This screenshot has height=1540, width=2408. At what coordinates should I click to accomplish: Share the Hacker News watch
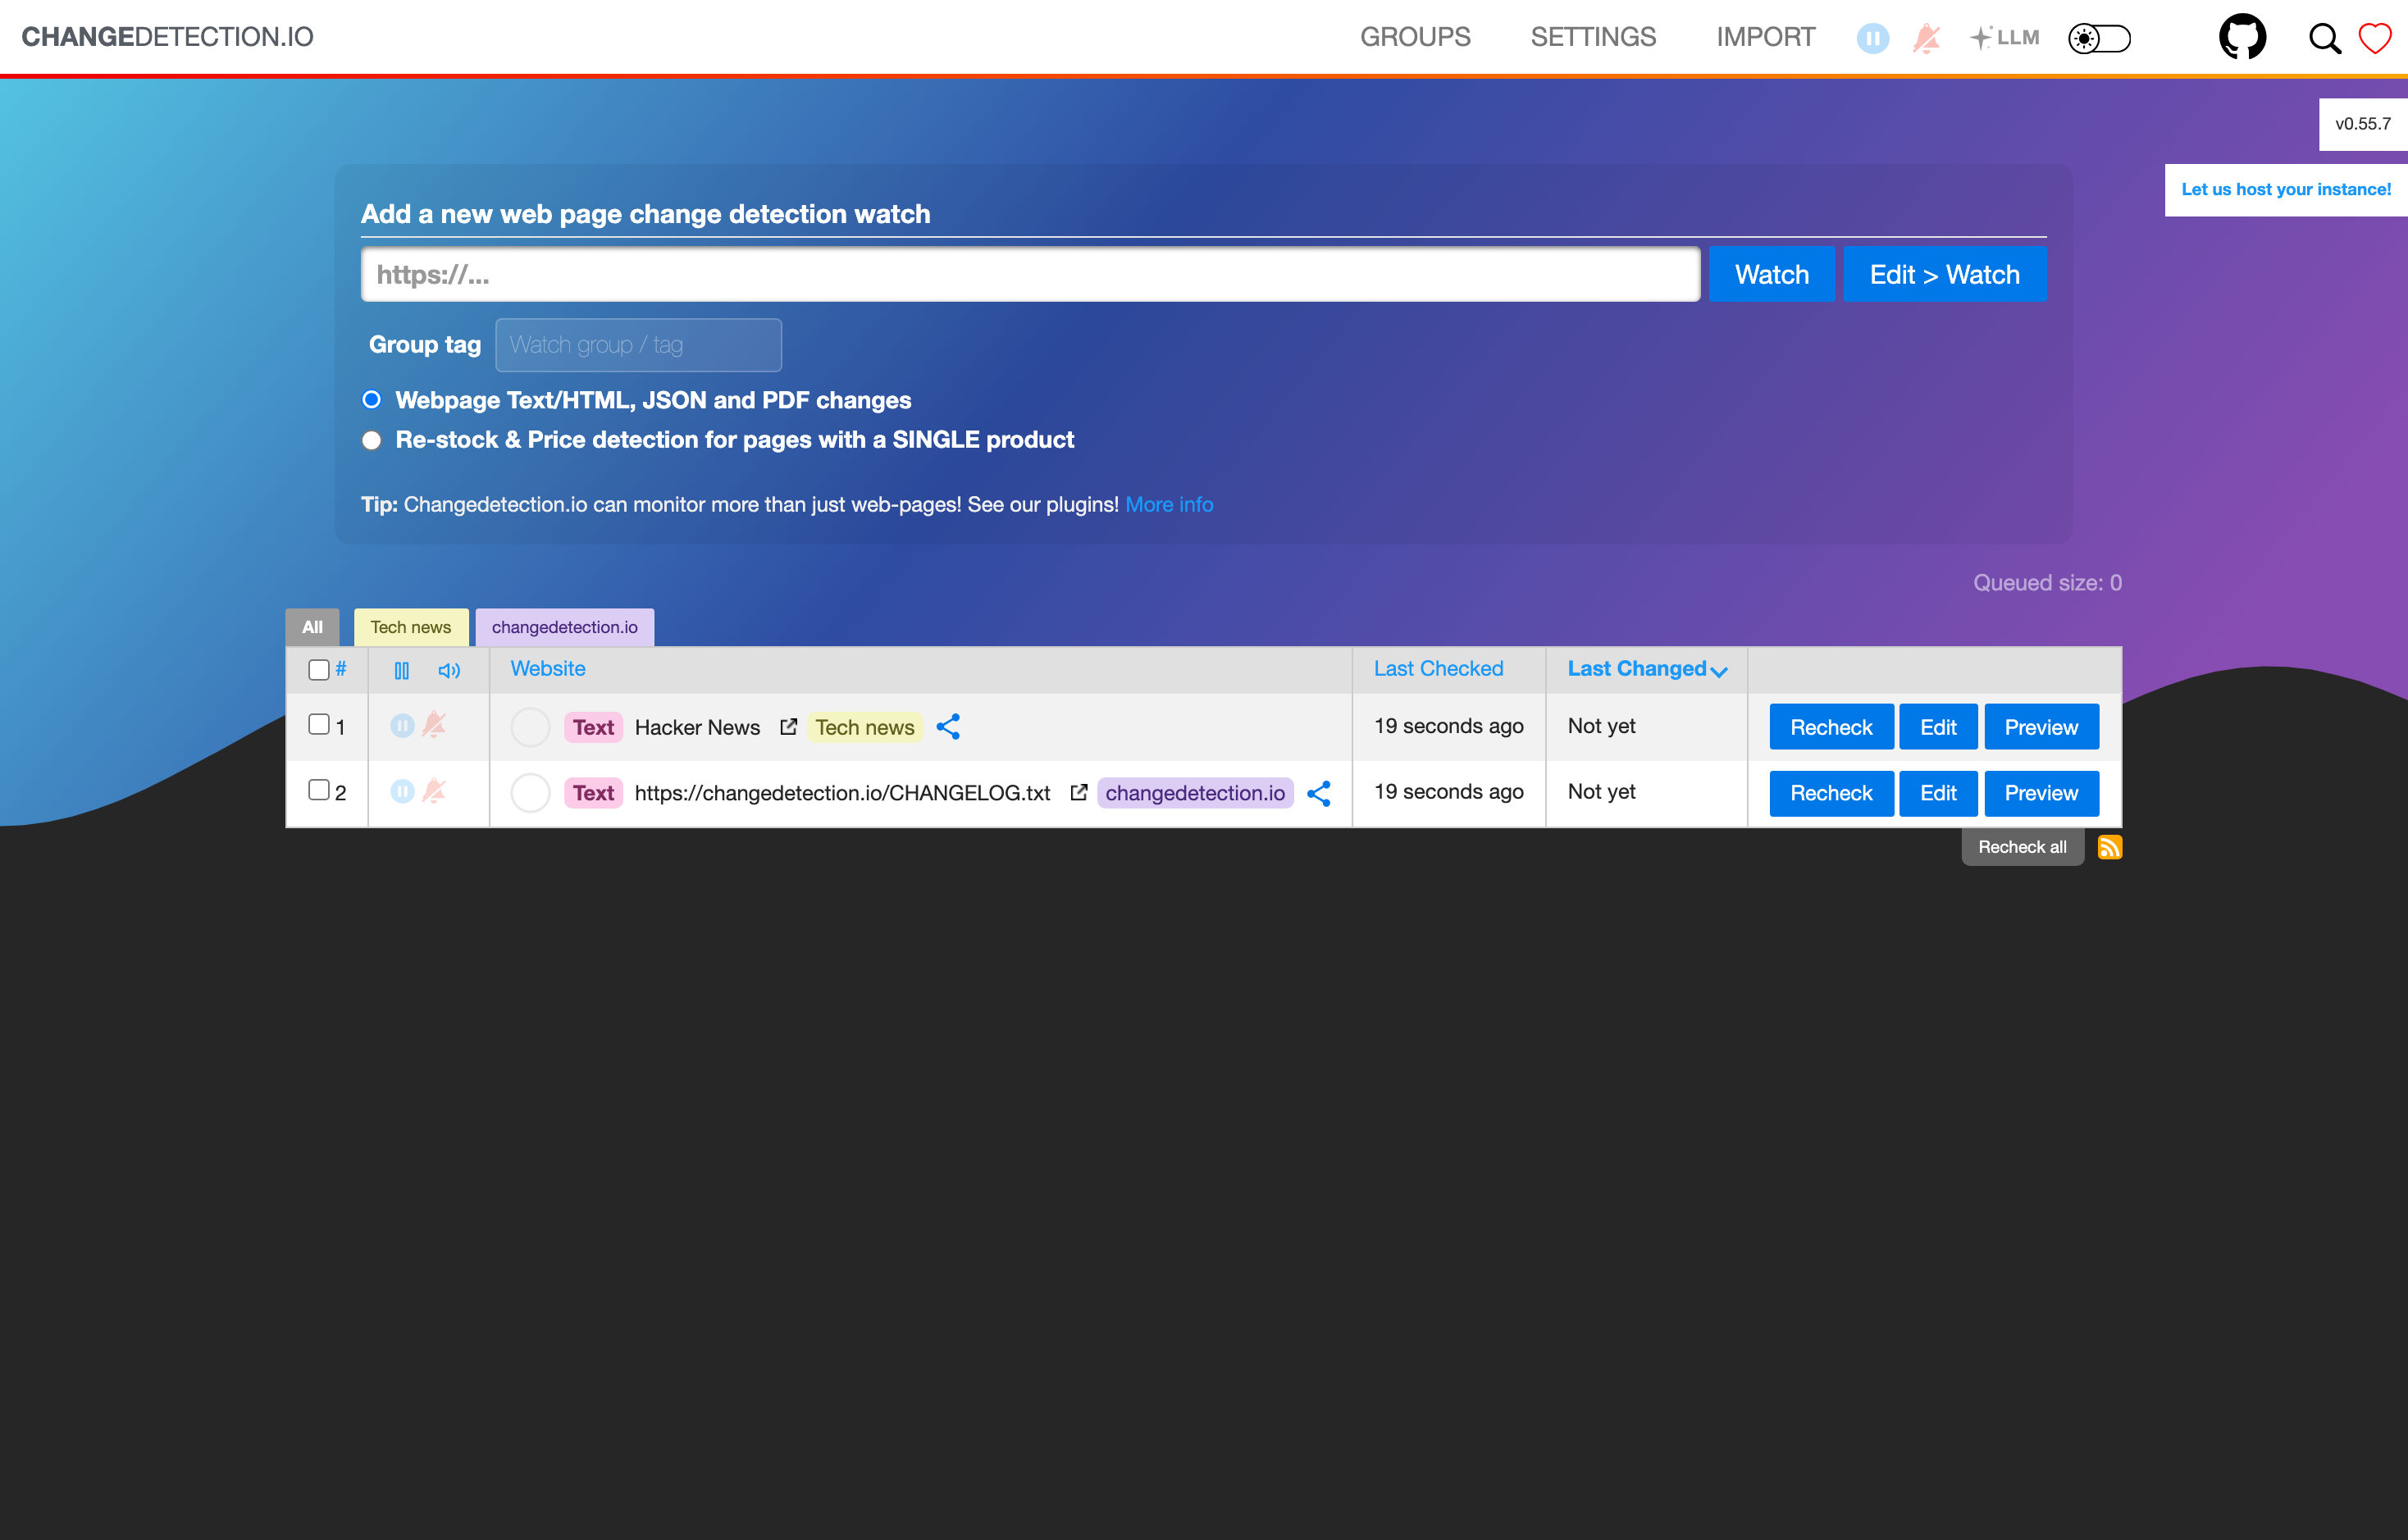pos(948,726)
